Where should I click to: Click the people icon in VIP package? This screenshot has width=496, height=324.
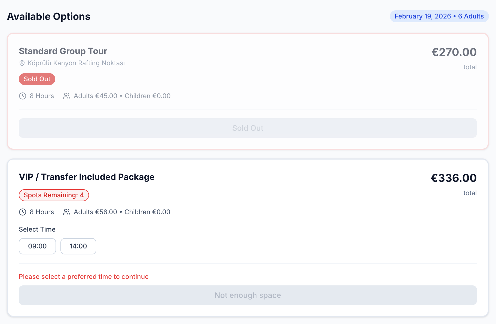coord(67,212)
